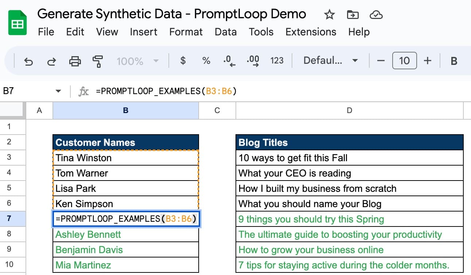Select the Ken Simpson cell
This screenshot has height=275, width=471.
click(126, 204)
